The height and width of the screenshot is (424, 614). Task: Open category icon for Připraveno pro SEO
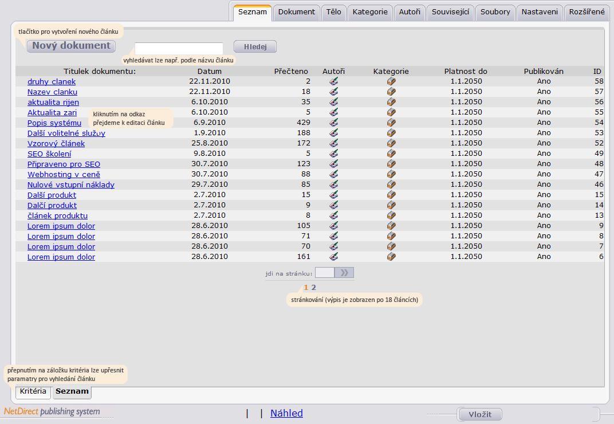(391, 163)
